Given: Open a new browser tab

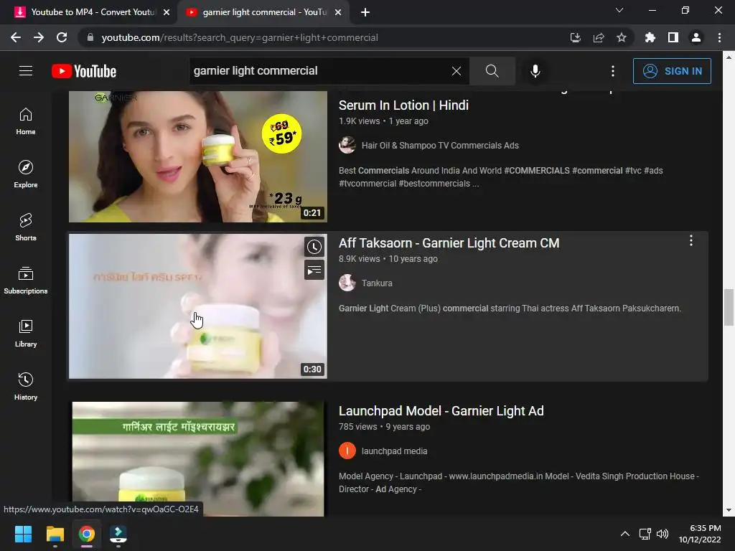Looking at the screenshot, I should [365, 12].
